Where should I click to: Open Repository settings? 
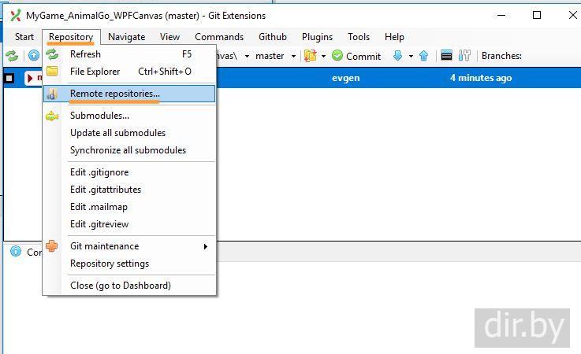coord(129,264)
